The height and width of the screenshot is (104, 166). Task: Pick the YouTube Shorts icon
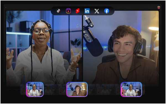click(77, 11)
